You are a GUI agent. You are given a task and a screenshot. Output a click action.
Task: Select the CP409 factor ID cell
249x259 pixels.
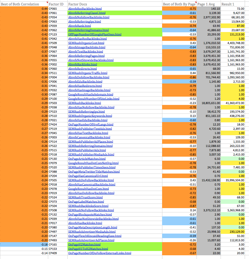click(58, 254)
